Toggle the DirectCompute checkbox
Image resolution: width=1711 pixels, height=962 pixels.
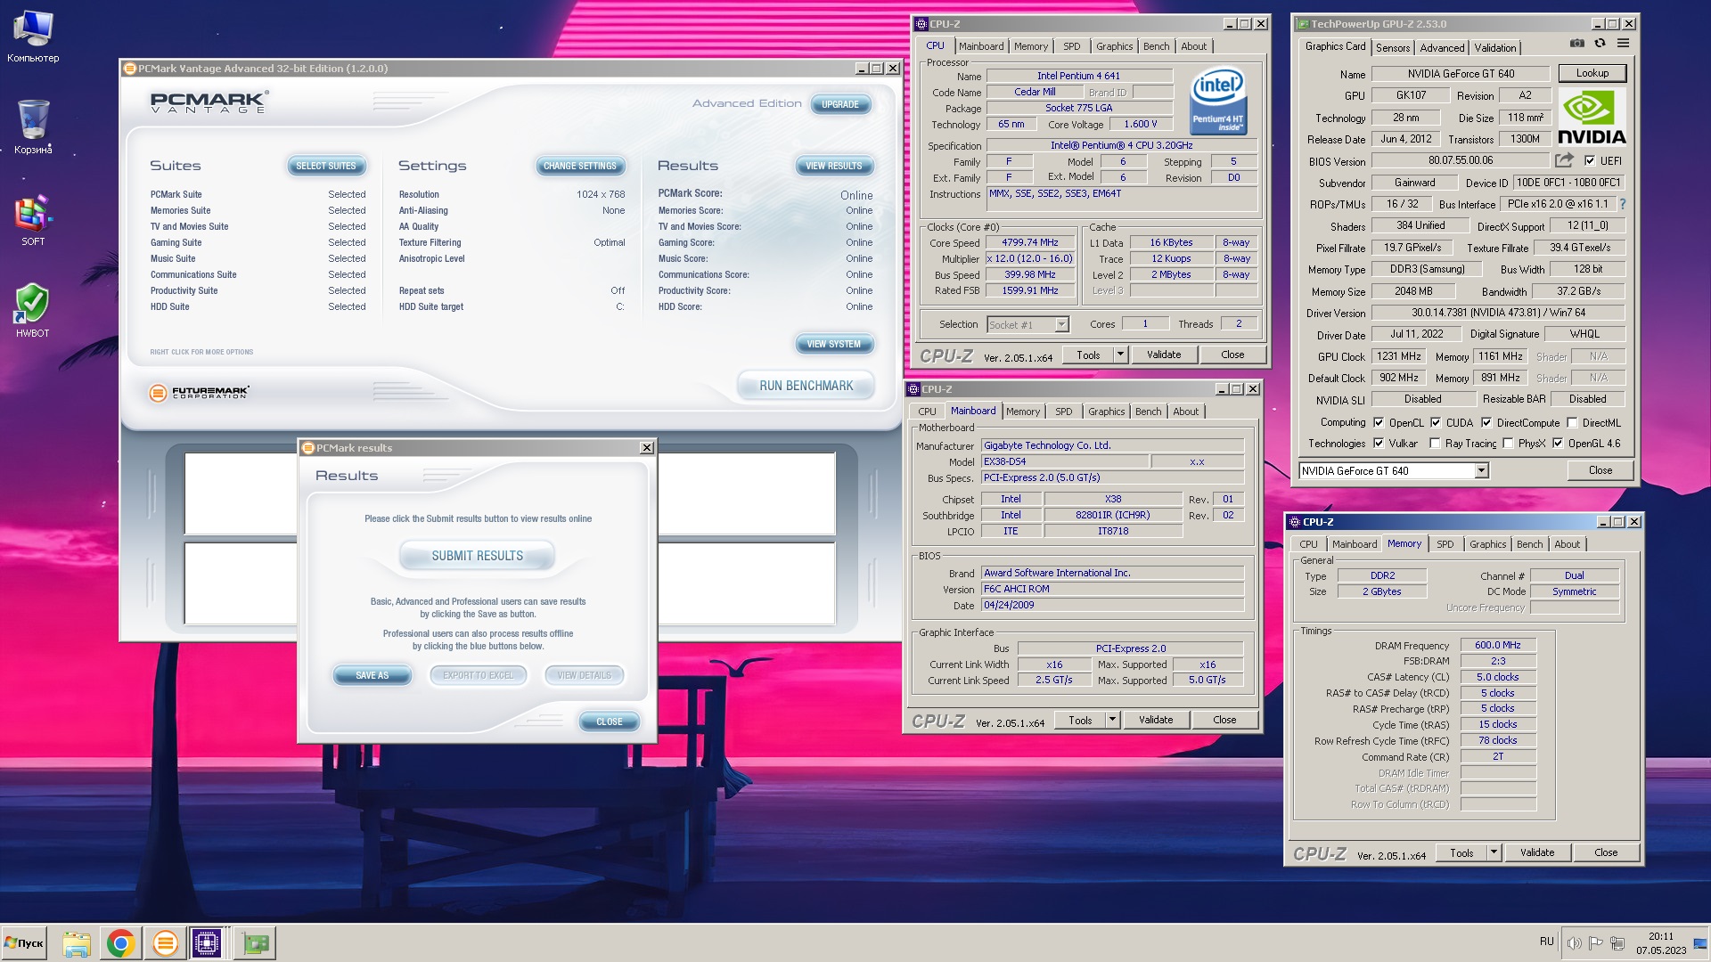[x=1486, y=423]
